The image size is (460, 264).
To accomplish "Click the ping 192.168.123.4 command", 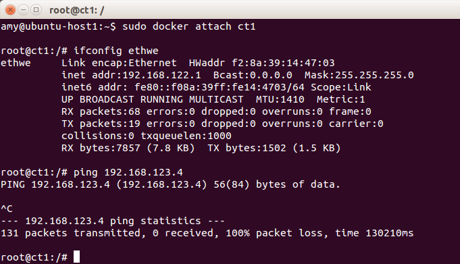I will pos(128,172).
